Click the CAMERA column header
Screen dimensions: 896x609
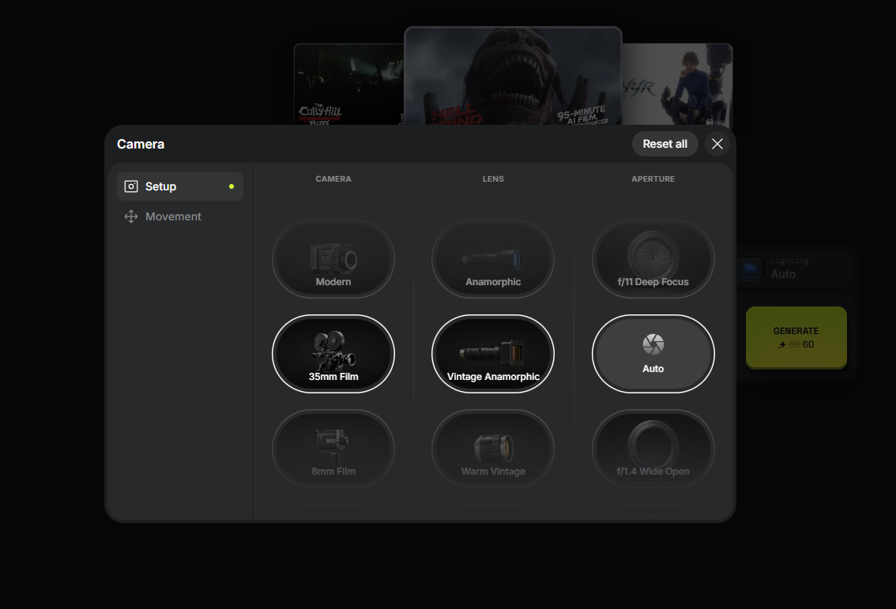pyautogui.click(x=333, y=179)
